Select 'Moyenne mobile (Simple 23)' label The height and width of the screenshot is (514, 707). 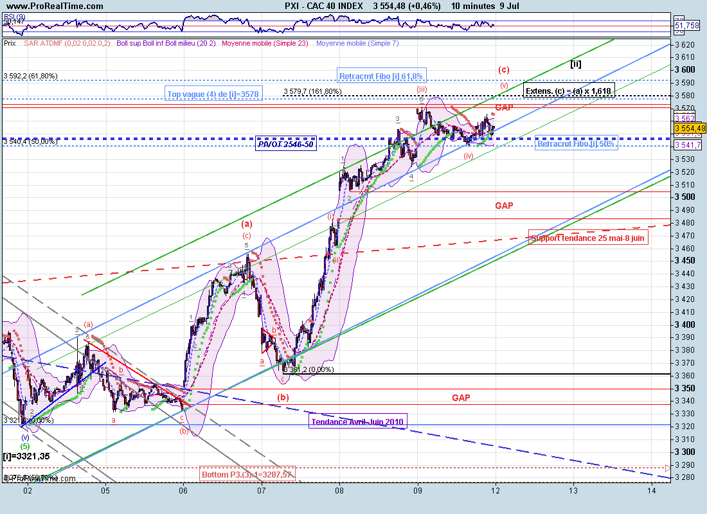point(265,43)
